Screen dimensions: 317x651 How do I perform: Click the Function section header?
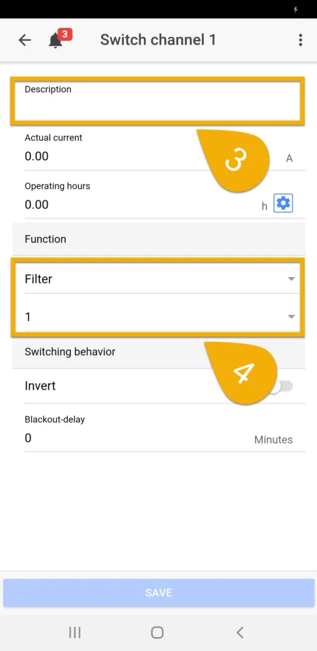tap(158, 239)
